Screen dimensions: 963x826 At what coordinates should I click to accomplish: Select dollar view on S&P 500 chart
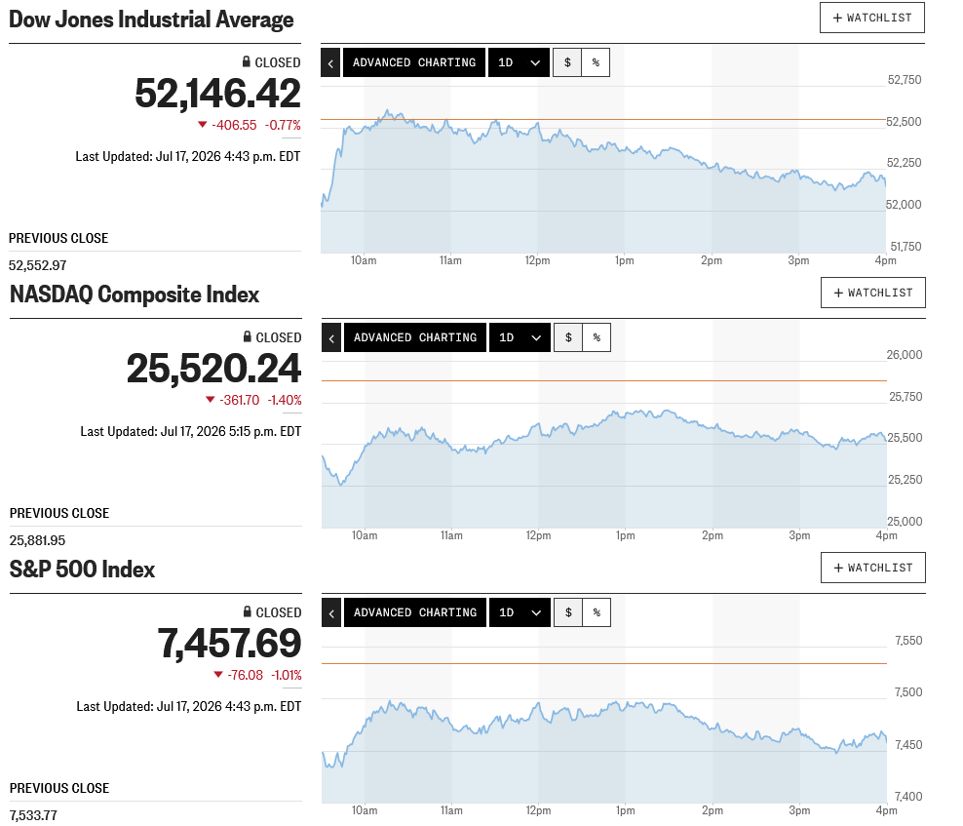(x=568, y=612)
